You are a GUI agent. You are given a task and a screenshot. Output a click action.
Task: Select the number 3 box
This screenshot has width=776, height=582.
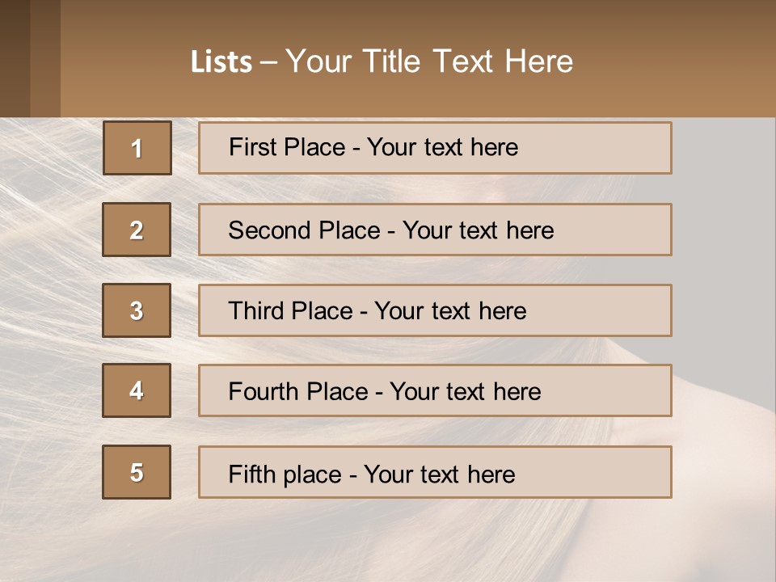click(x=137, y=310)
